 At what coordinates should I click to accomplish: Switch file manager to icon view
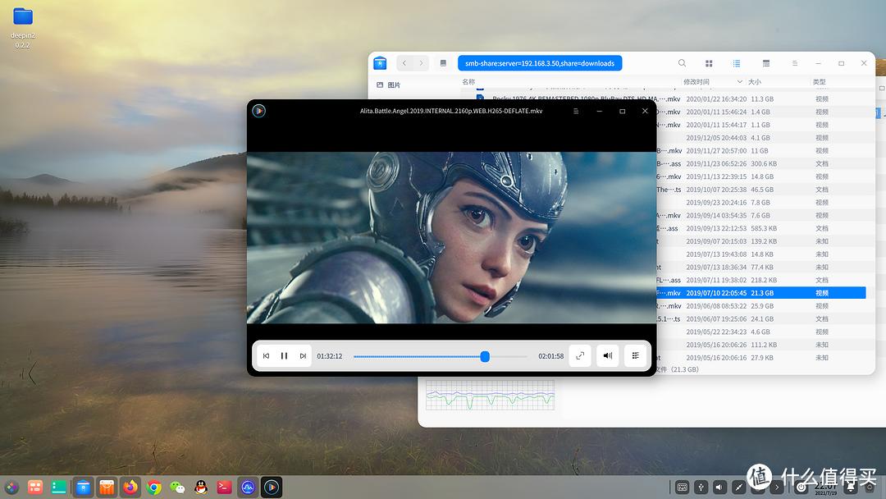709,62
